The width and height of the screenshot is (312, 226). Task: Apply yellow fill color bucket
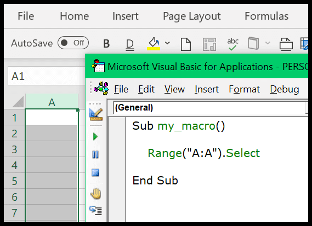click(154, 43)
